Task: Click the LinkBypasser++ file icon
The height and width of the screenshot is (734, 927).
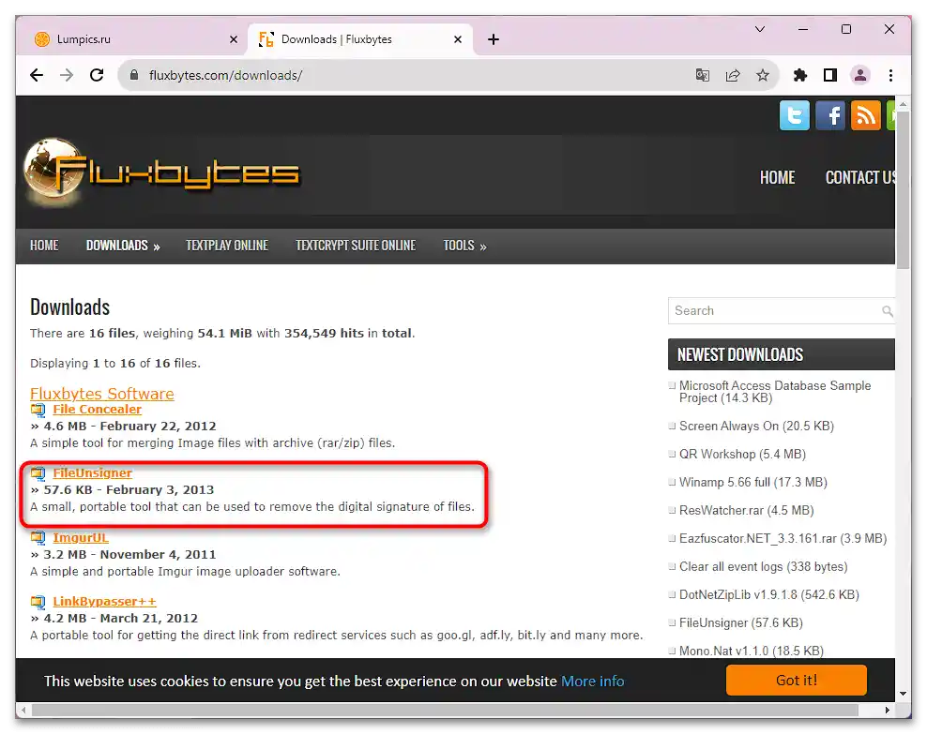Action: [38, 601]
